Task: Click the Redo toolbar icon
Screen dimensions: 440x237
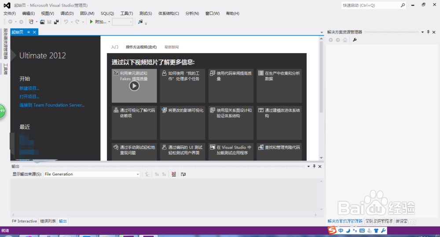Action: (77, 22)
